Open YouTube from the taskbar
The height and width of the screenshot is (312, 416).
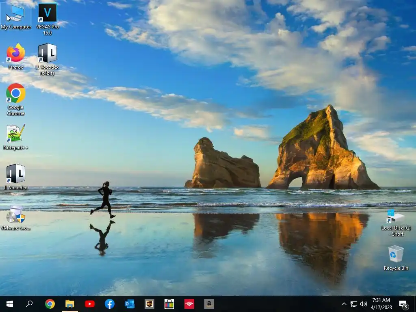point(90,304)
